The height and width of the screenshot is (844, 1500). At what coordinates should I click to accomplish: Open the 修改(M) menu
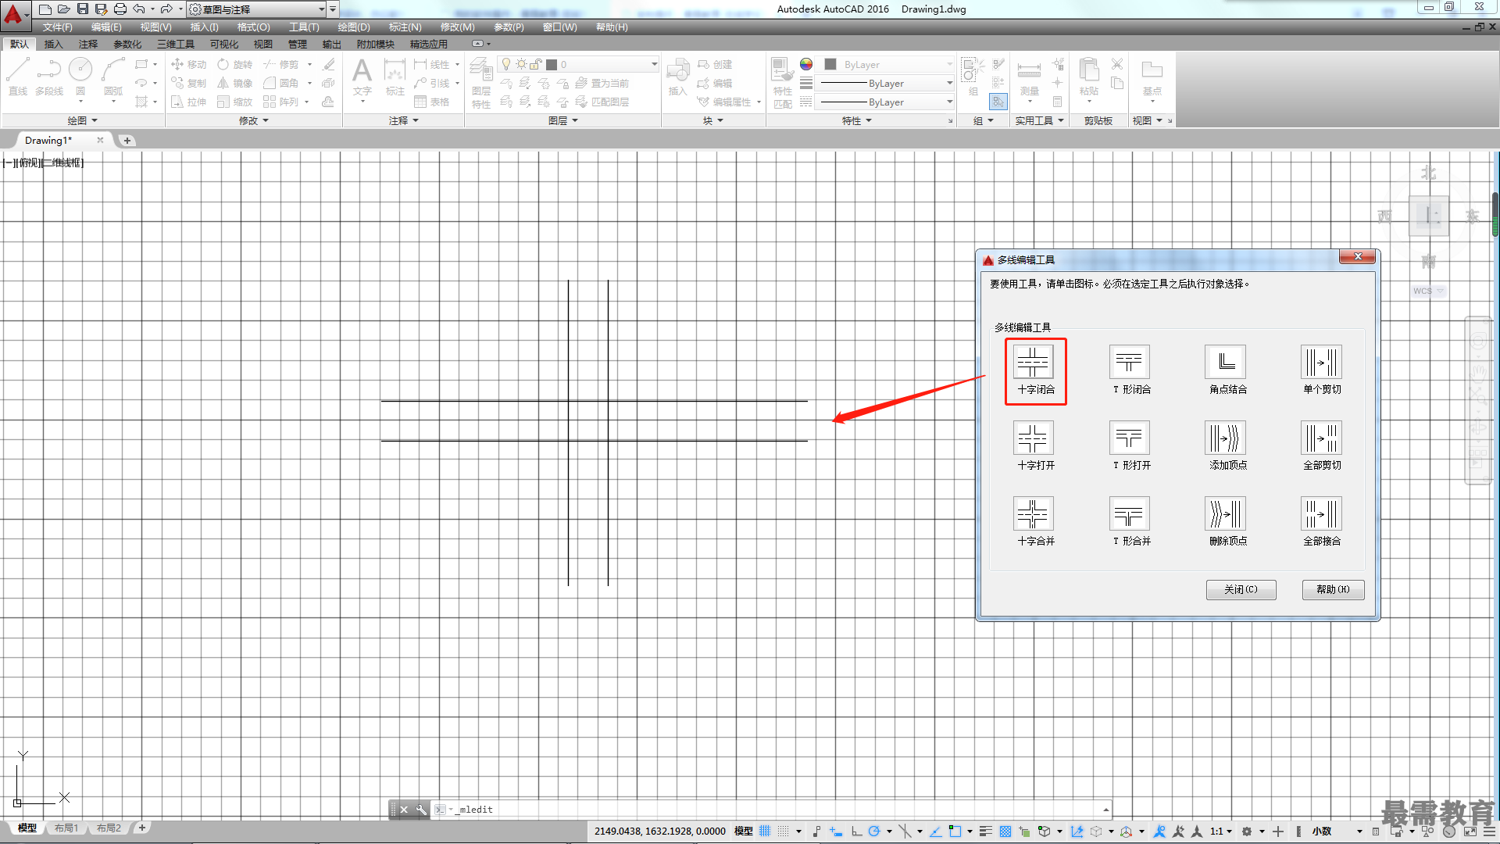[x=458, y=27]
